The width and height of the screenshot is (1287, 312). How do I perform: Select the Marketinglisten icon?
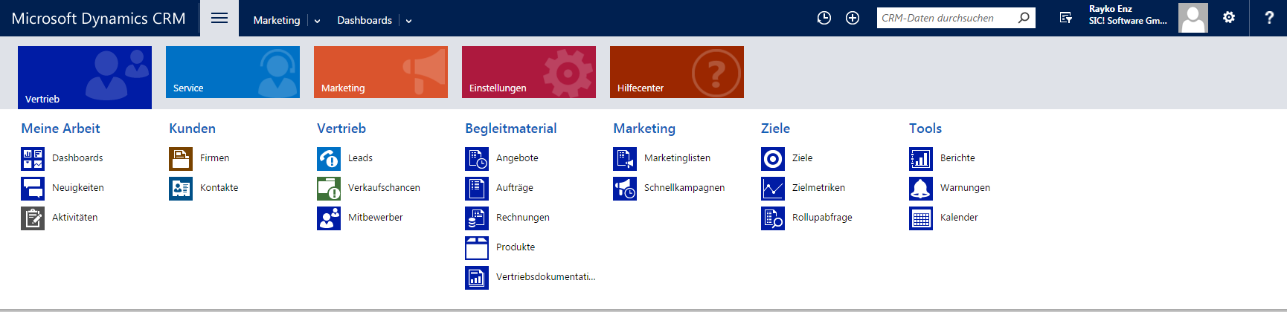coord(625,158)
